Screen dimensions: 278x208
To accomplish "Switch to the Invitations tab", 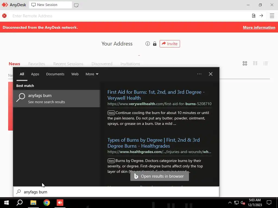I will (x=130, y=64).
